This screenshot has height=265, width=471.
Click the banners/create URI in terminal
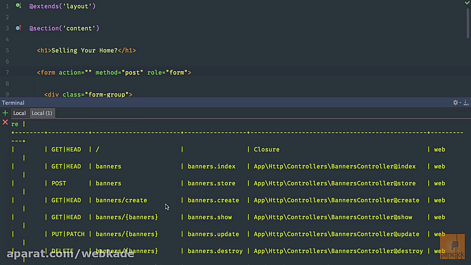(x=121, y=200)
